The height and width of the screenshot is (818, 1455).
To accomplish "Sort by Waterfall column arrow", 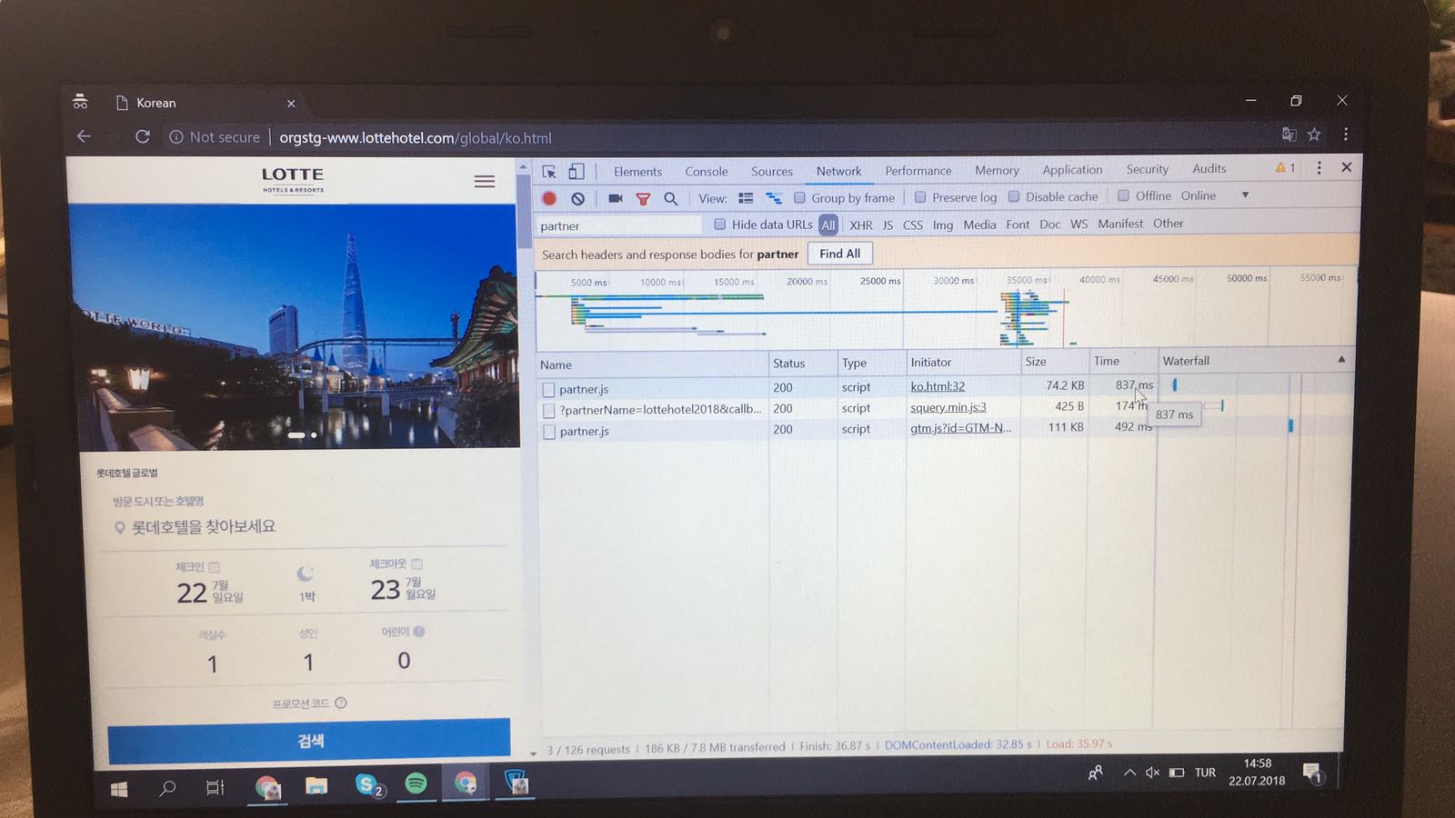I will [1341, 360].
